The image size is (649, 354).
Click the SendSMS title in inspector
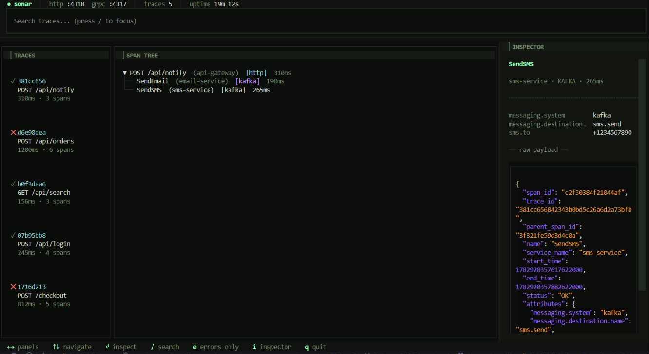521,64
